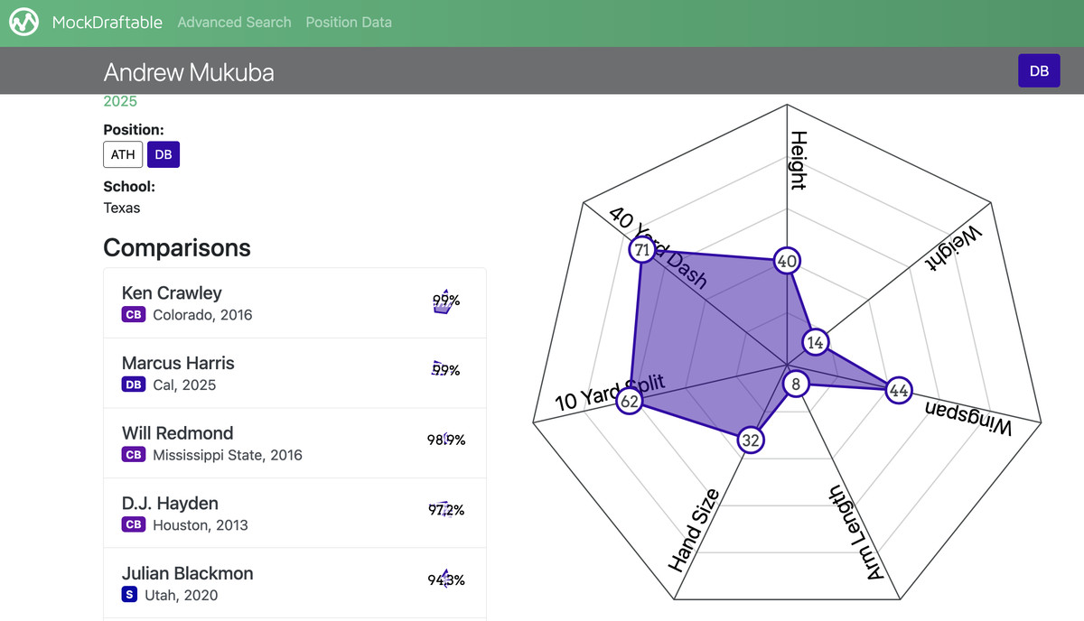Open Advanced Search page
This screenshot has width=1084, height=621.
[234, 23]
